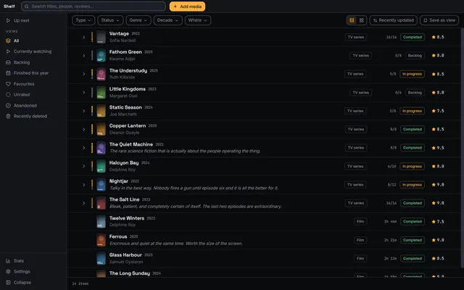464x290 pixels.
Task: Click the list vertical scrollbar
Action: click(x=463, y=148)
